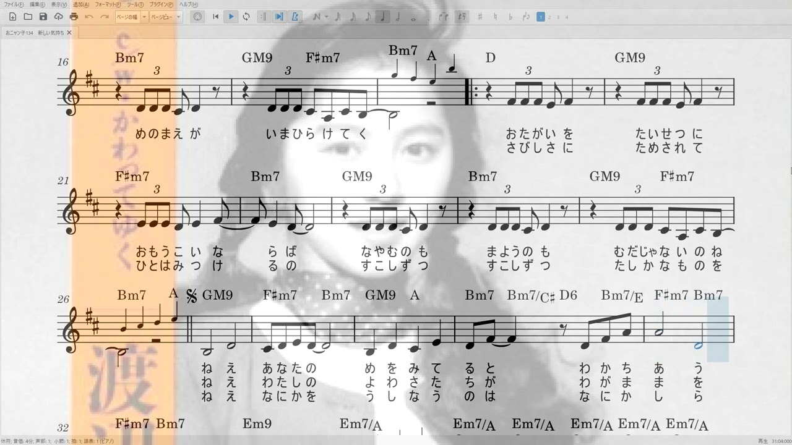The height and width of the screenshot is (445, 792).
Task: Close the おニャン子134 score tab
Action: [x=69, y=32]
